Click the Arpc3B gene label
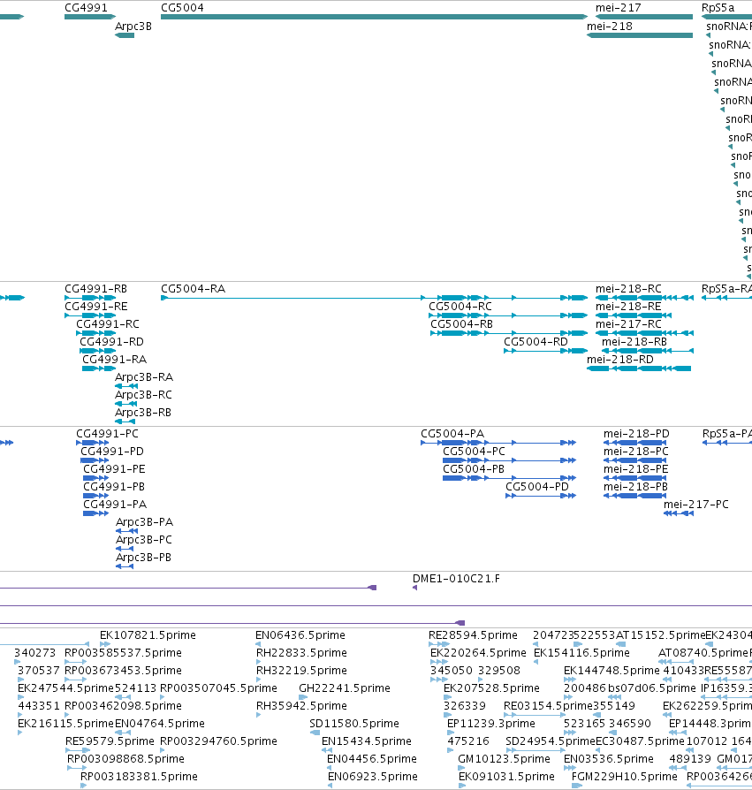 (133, 27)
